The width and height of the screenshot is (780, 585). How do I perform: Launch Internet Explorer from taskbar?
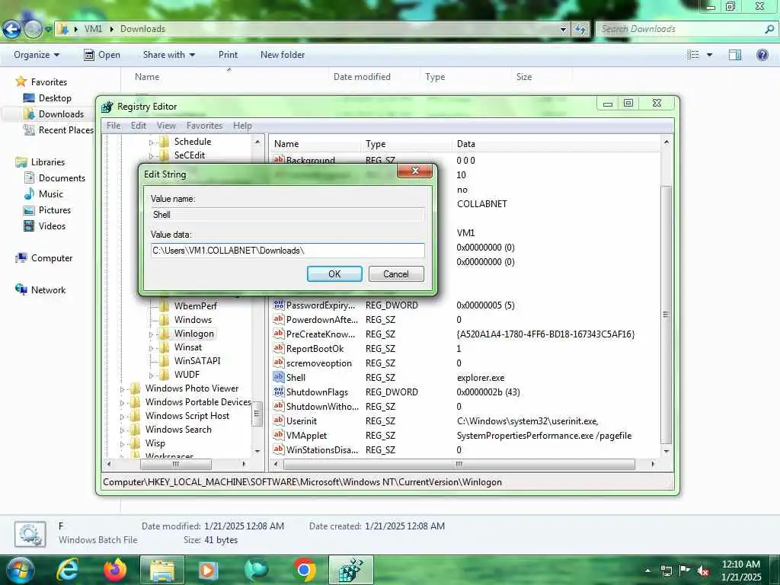(68, 570)
